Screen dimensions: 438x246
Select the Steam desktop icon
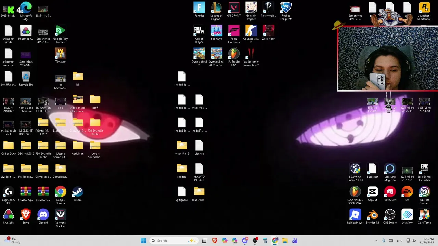click(x=78, y=194)
